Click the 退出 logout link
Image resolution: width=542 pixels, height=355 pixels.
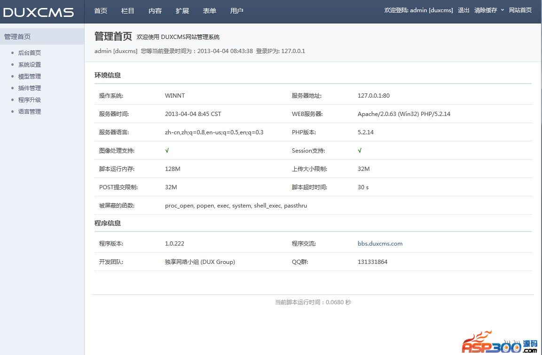[x=463, y=10]
